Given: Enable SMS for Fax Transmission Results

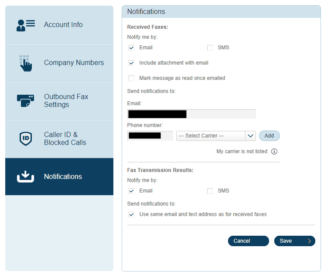Looking at the screenshot, I should pos(210,191).
